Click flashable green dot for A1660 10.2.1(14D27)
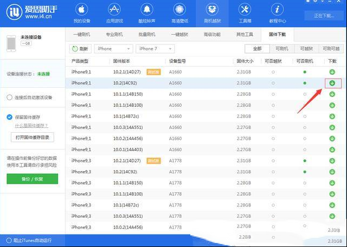Screen dimensions: 347x247 click(x=305, y=72)
